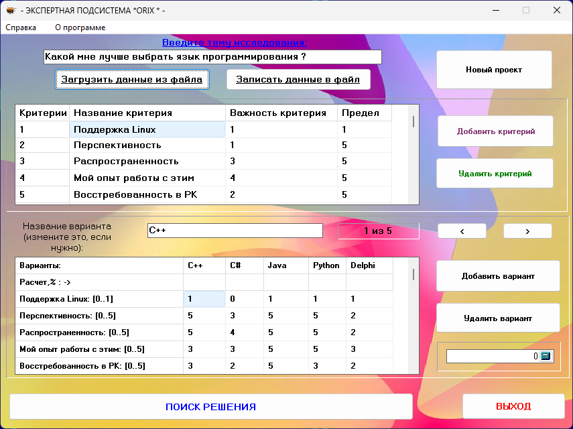Click importance value 4 for Мой опыт работы

[x=281, y=178]
